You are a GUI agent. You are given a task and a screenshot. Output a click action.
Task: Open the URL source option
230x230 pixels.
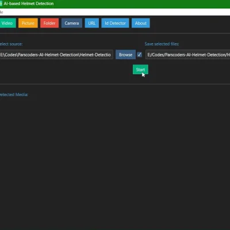92,23
